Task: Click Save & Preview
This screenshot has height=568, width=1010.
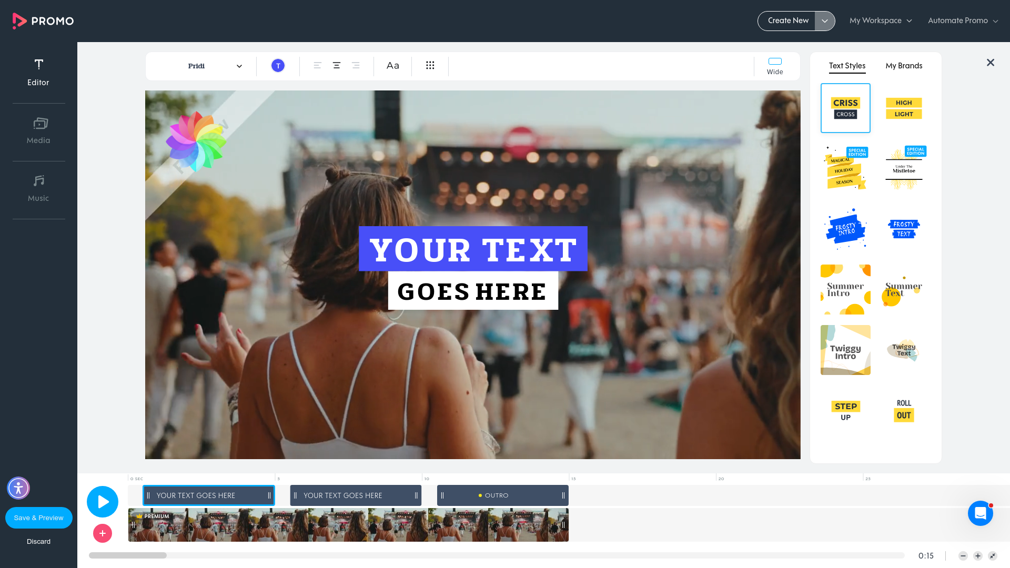Action: [x=39, y=518]
